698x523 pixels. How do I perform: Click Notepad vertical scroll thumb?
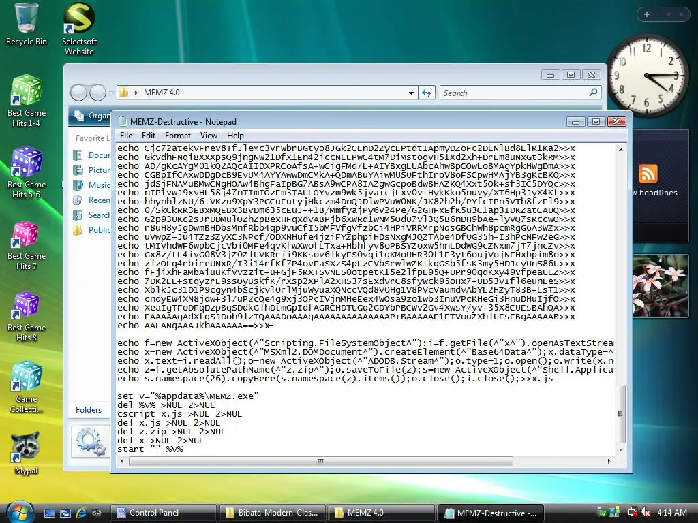tap(620, 413)
